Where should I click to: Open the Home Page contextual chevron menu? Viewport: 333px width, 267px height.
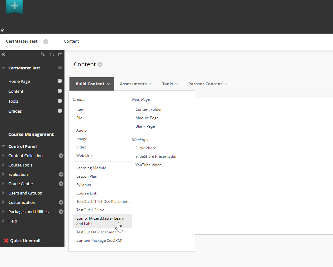tap(59, 81)
